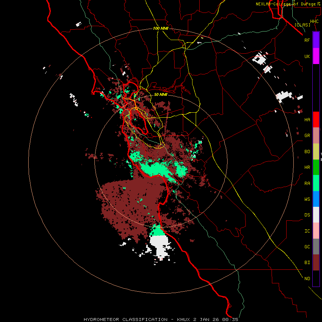This screenshot has width=322, height=322.
Task: Click the RA legend label
Action: click(x=307, y=184)
